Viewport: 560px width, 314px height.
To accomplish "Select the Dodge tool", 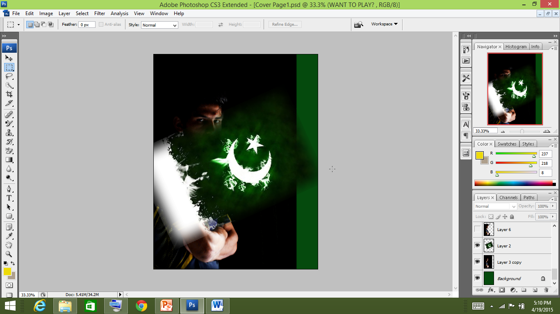I will tap(9, 177).
